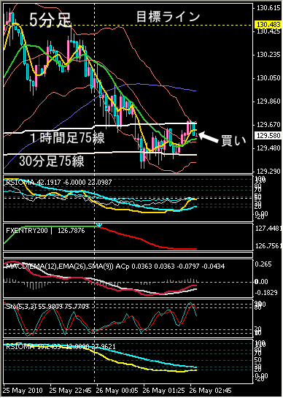The image size is (283, 398).
Task: Select the 129.580 current price tag
Action: click(x=268, y=136)
